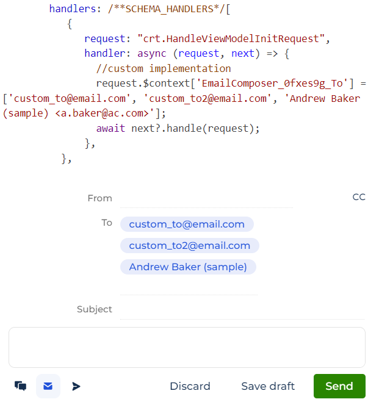The image size is (368, 413).
Task: Select the '//custom implementation' comment line
Action: click(164, 68)
